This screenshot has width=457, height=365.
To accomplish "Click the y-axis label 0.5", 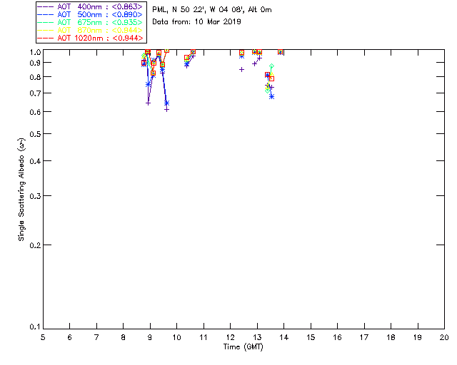I will pyautogui.click(x=35, y=134).
